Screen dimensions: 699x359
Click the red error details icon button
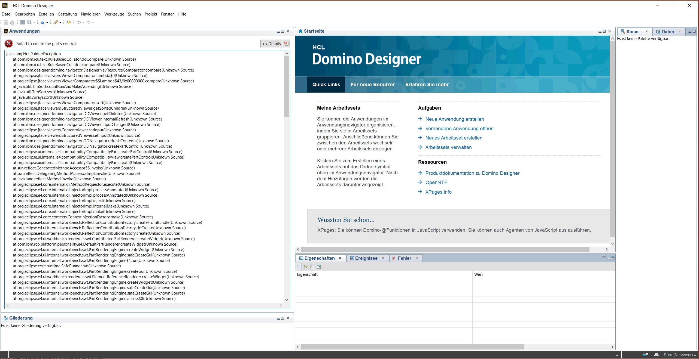286,44
